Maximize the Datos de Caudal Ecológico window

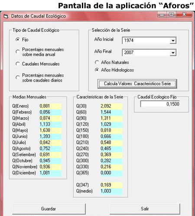coord(172,14)
